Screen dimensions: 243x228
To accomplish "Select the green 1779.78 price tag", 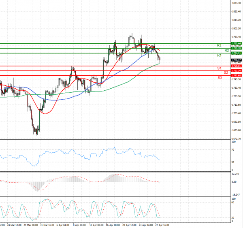I will pos(237,48).
